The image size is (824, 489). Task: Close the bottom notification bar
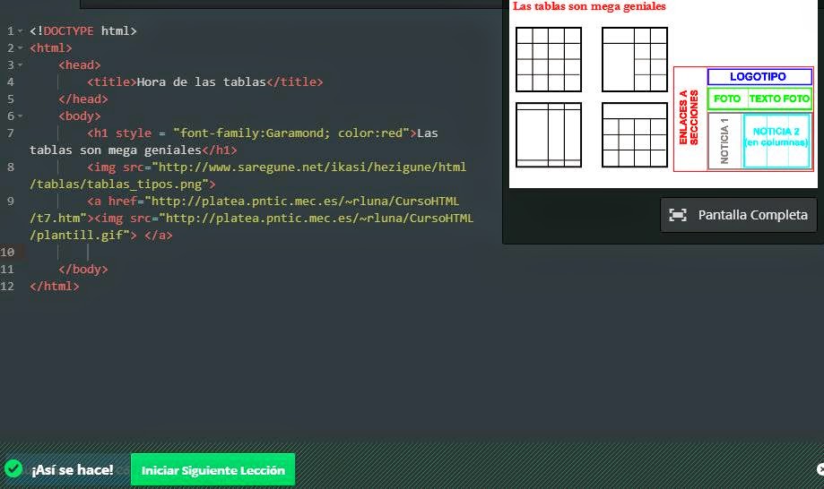(x=820, y=469)
